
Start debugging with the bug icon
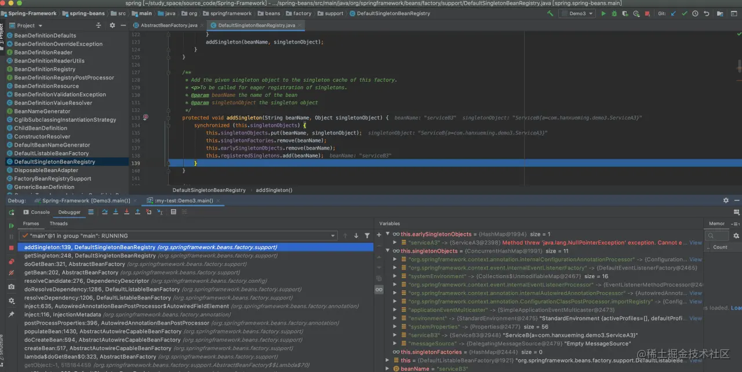pyautogui.click(x=614, y=13)
